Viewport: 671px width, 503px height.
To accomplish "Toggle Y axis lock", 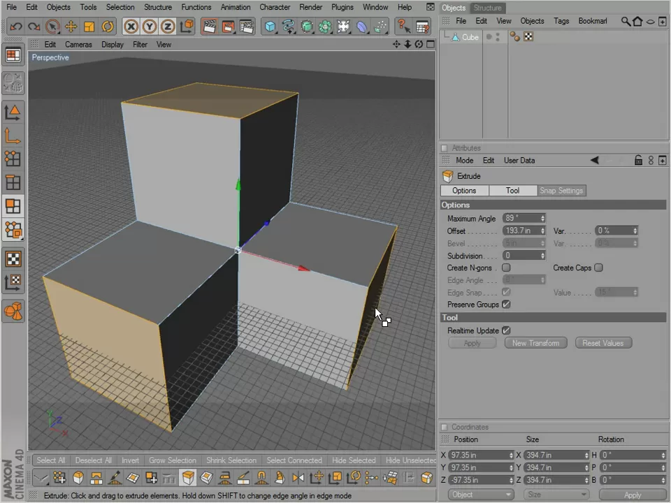I will (x=150, y=27).
